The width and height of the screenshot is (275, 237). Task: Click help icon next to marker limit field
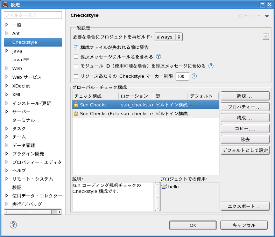tap(194, 76)
